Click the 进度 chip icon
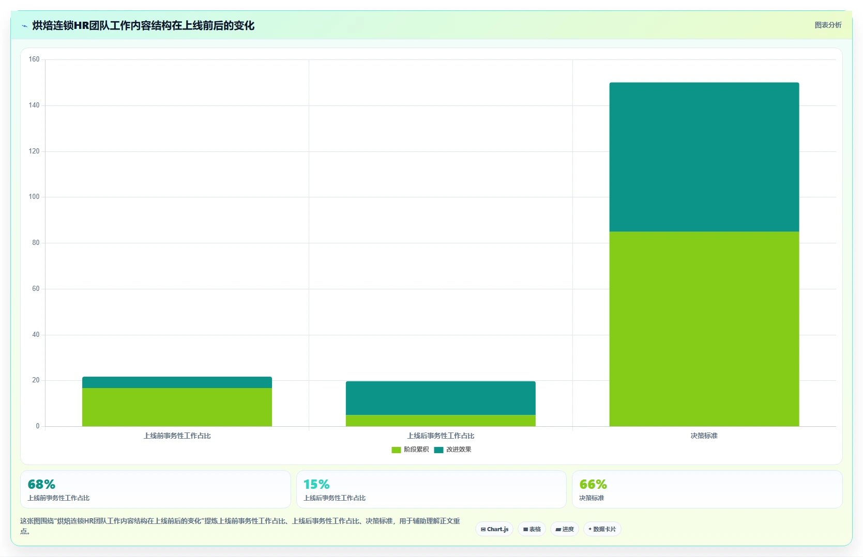This screenshot has height=557, width=863. [558, 529]
